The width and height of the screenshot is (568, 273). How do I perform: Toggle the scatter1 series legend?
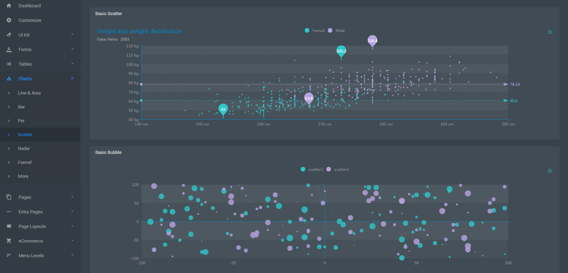[312, 169]
